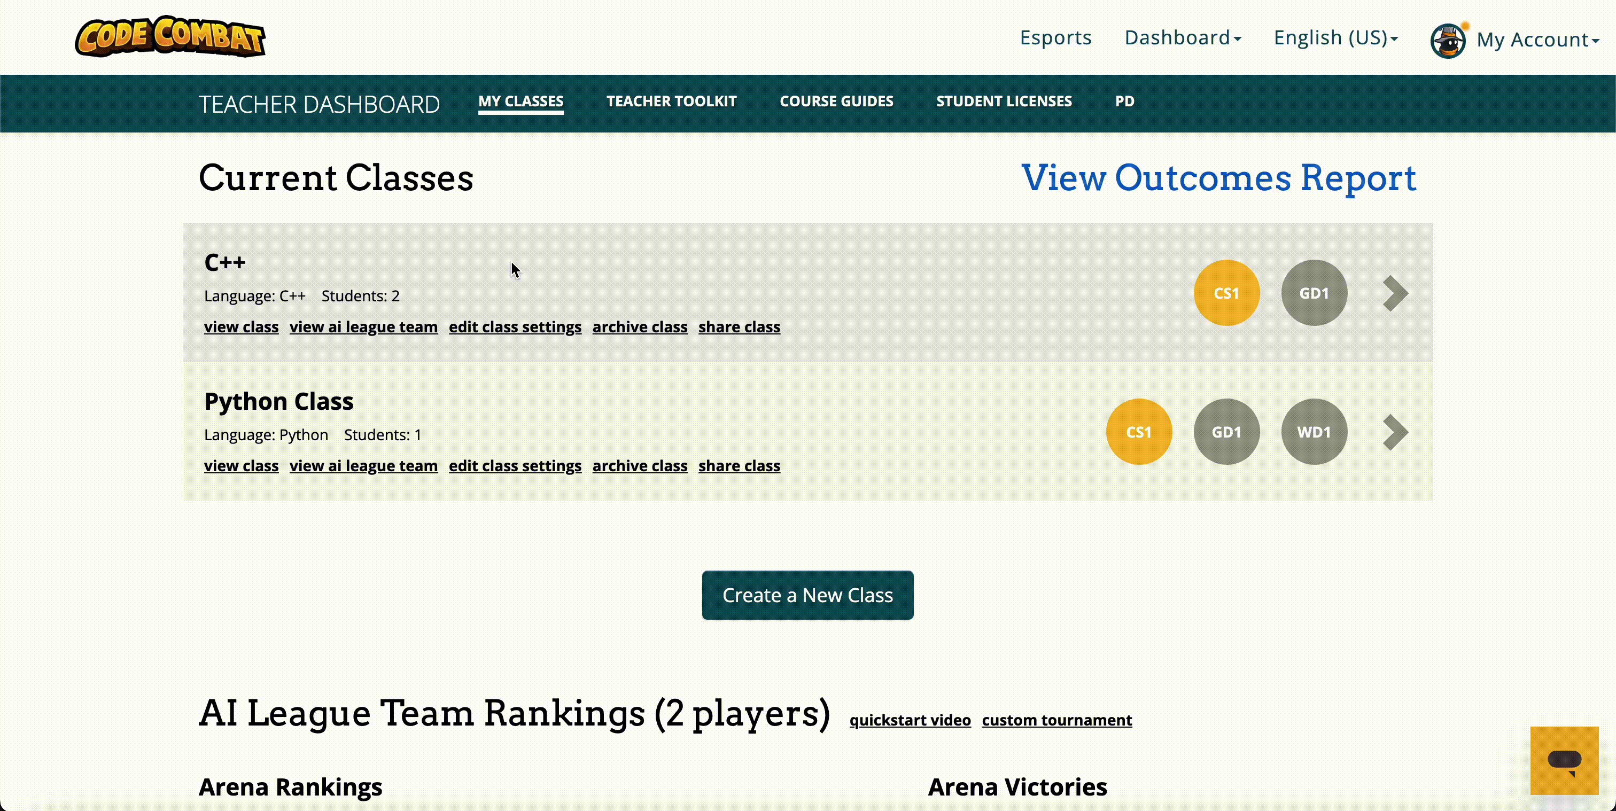
Task: Open the English (US) language dropdown
Action: tap(1335, 37)
